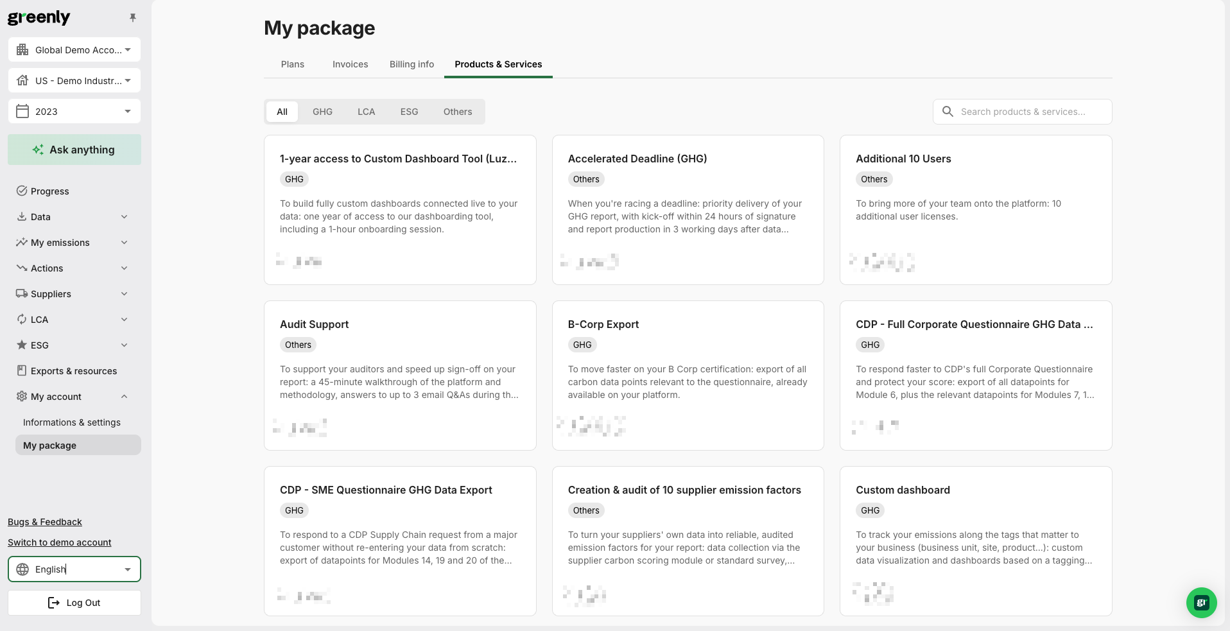Viewport: 1230px width, 631px height.
Task: Click the Suppliers truck icon
Action: pyautogui.click(x=22, y=293)
